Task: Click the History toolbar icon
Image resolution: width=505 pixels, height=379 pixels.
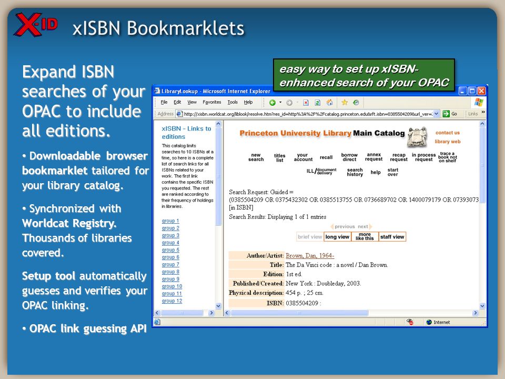Action: point(356,103)
